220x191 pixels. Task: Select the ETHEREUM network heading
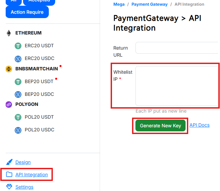click(x=28, y=33)
